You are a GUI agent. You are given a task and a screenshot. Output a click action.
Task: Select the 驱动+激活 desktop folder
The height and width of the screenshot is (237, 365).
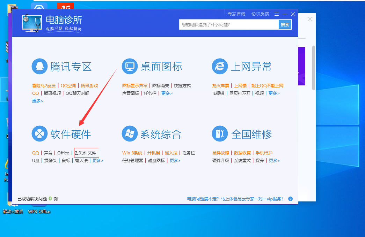coord(13,212)
